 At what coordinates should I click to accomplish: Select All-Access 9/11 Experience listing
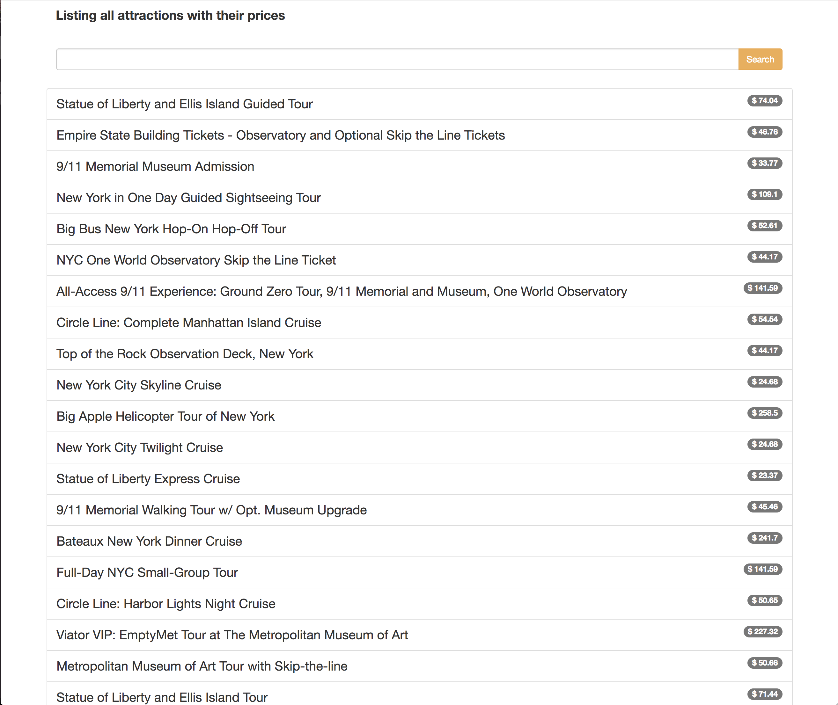click(x=342, y=291)
